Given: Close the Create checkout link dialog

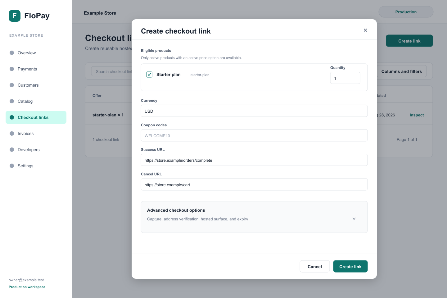Looking at the screenshot, I should (365, 30).
